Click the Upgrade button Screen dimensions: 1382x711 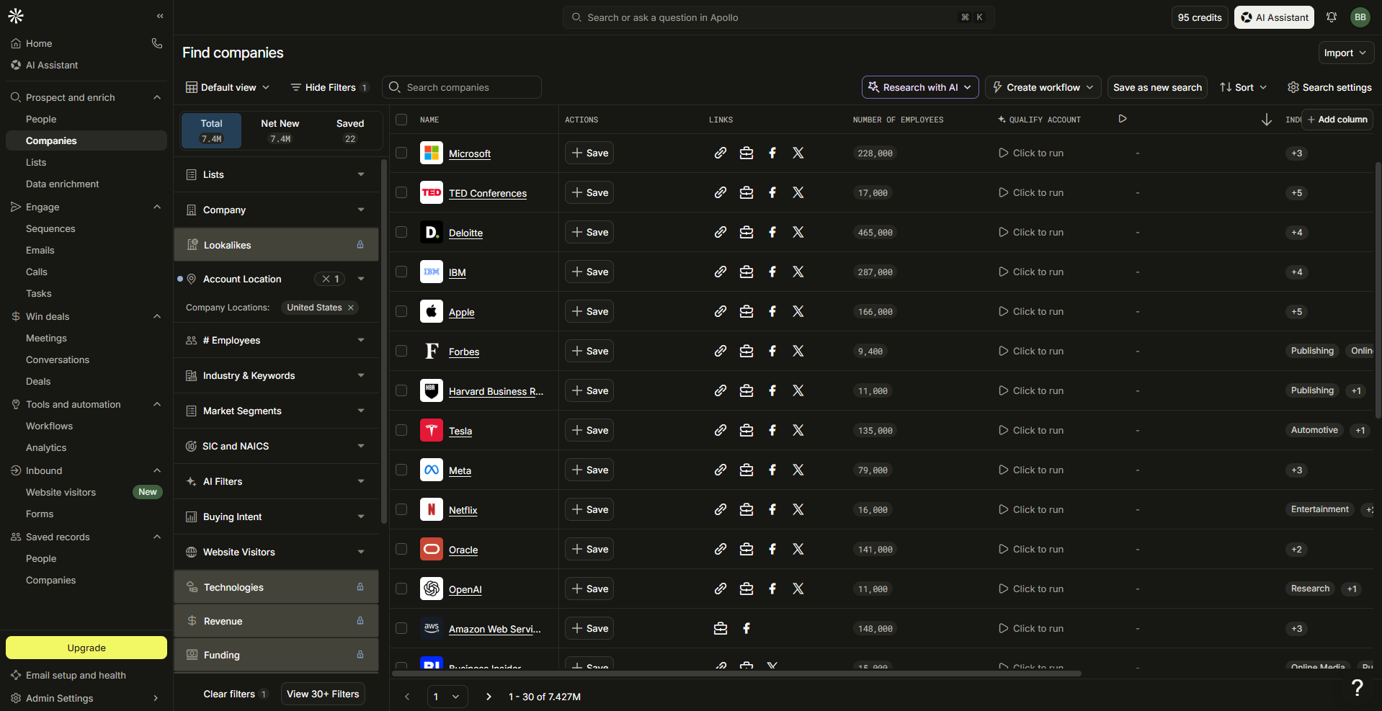pos(86,648)
